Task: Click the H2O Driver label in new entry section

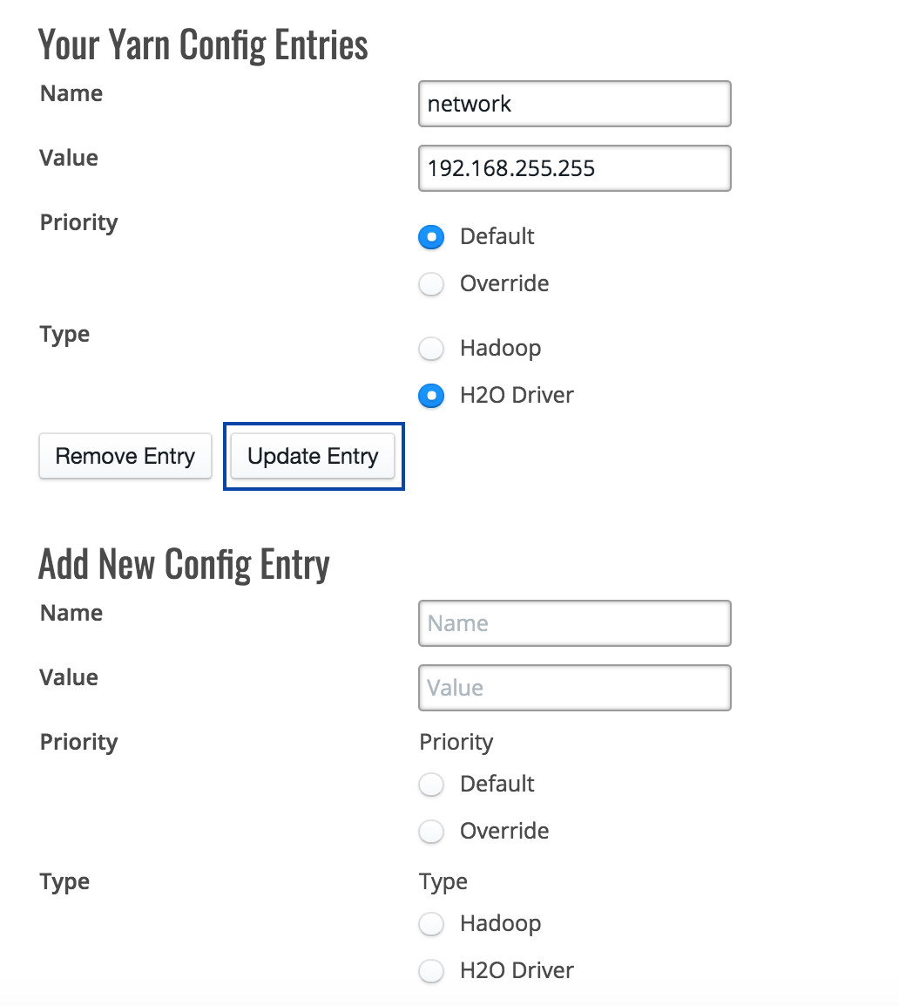Action: tap(517, 971)
